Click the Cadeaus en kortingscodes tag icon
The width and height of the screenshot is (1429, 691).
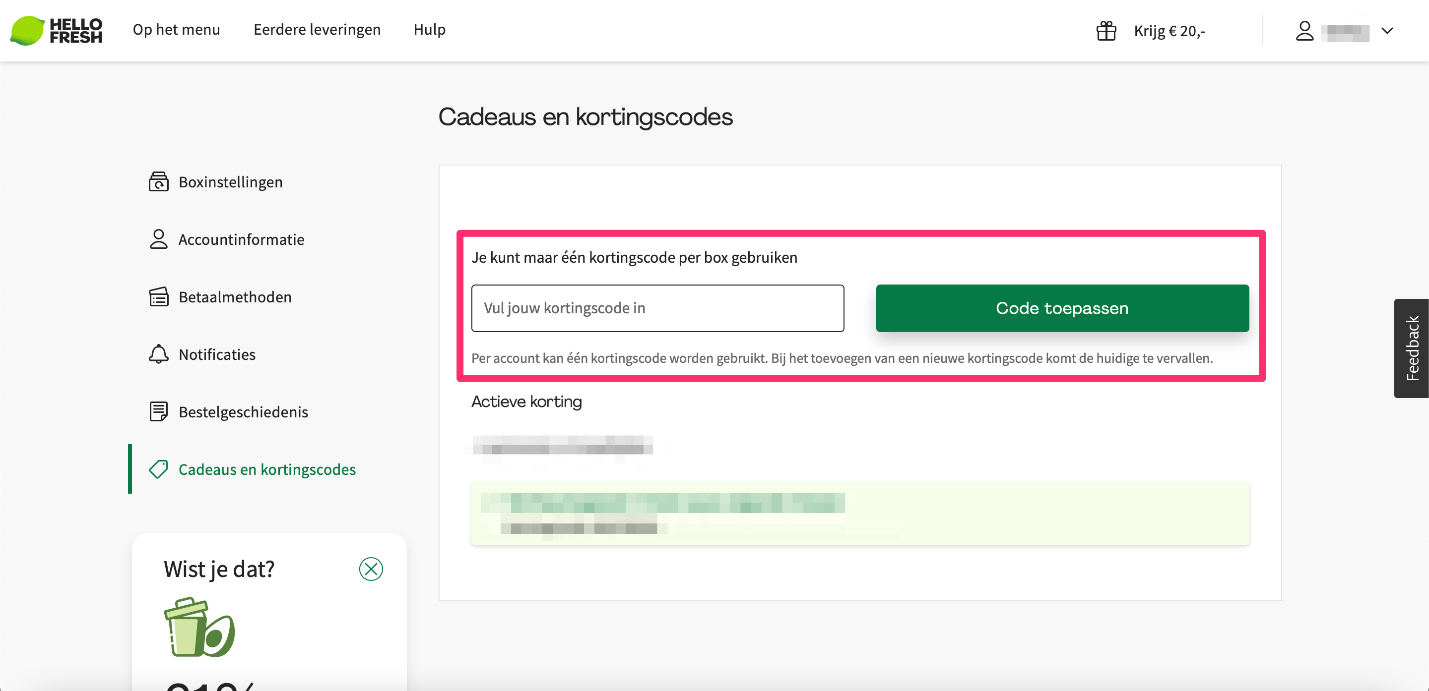(x=159, y=469)
